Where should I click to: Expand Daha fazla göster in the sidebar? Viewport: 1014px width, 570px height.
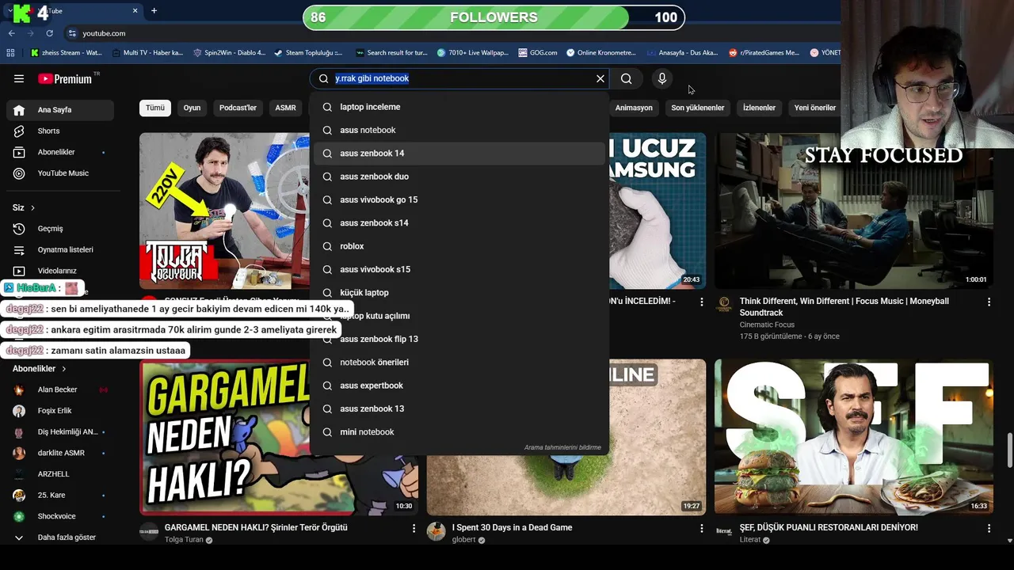60,538
